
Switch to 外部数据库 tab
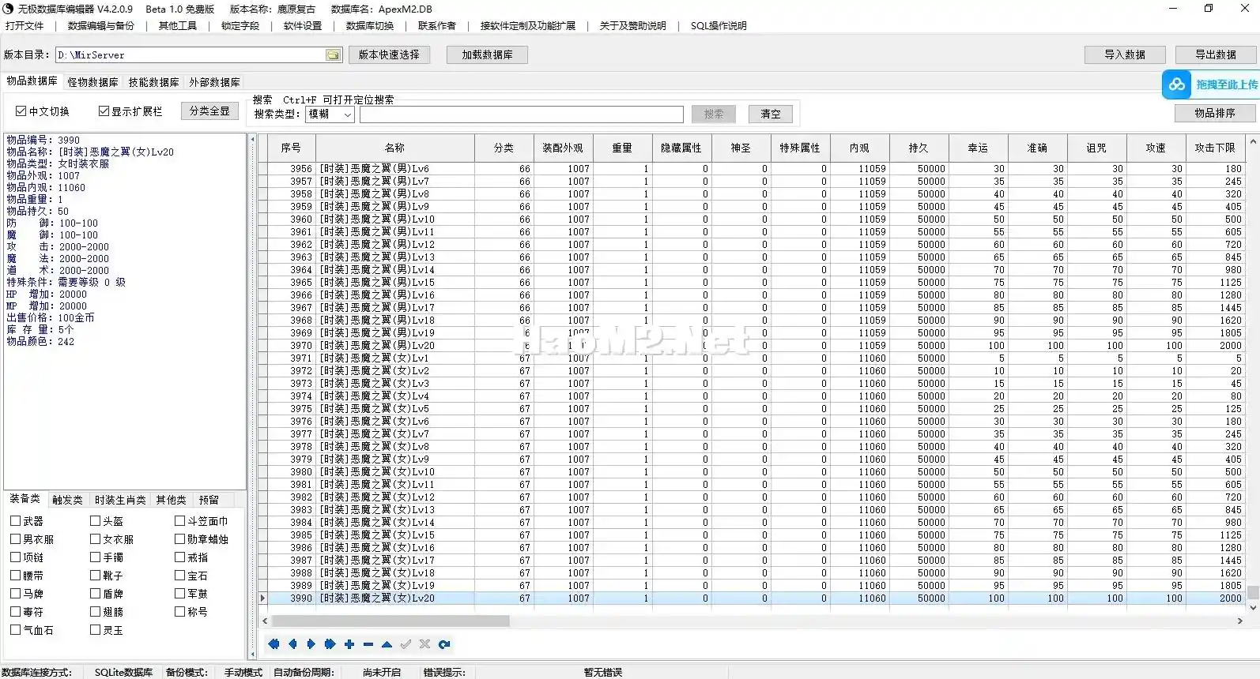point(214,82)
